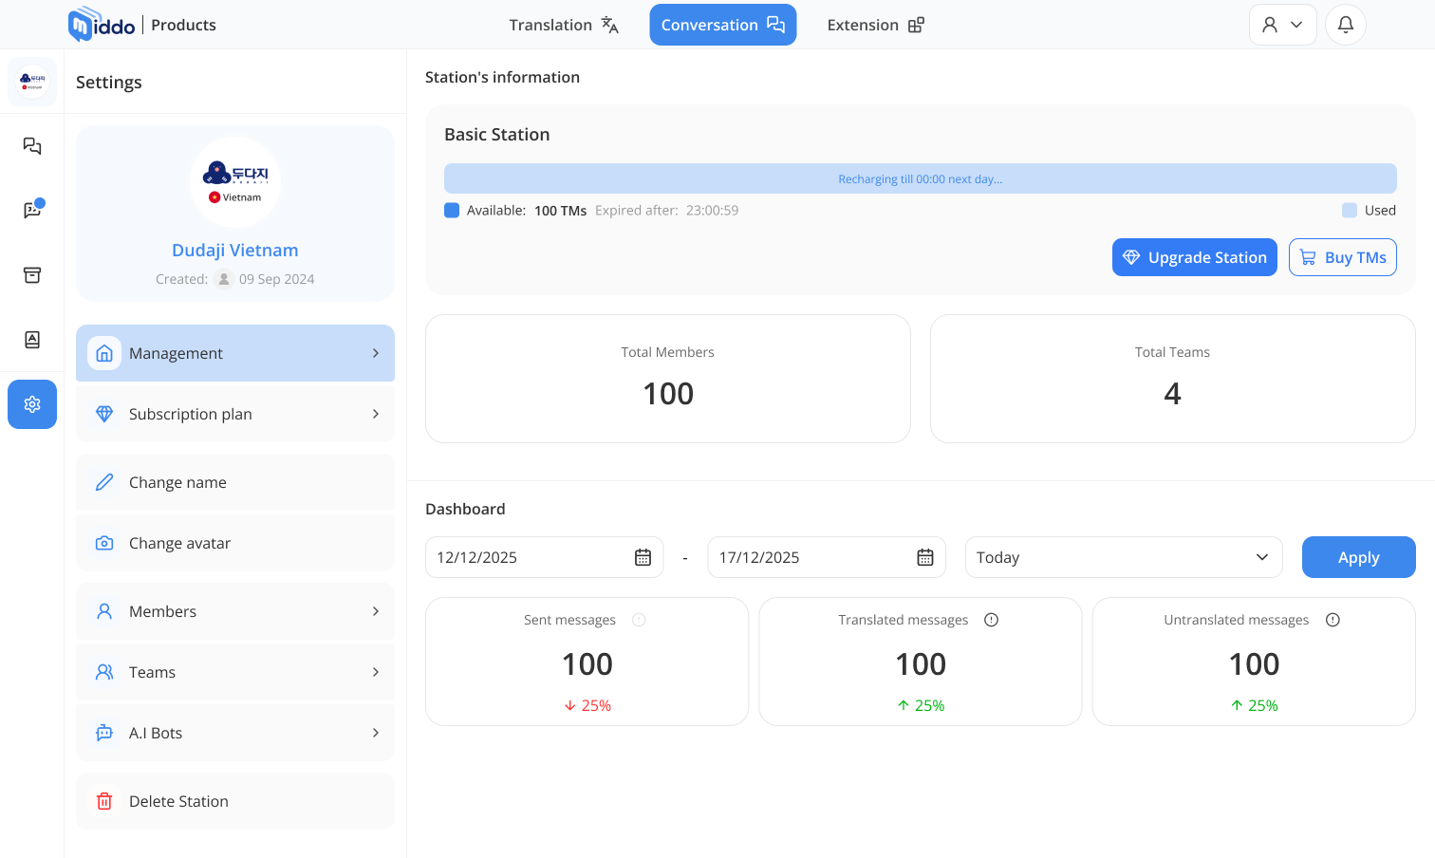Click the chat icon with the blue notification badge
The image size is (1435, 858).
point(31,211)
